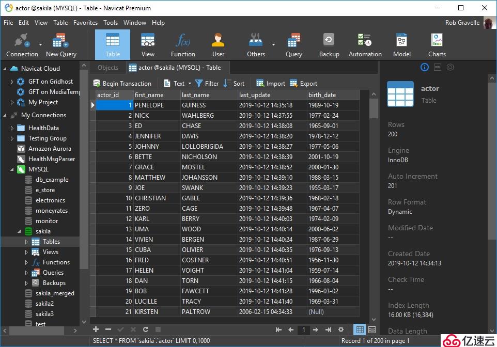This screenshot has width=497, height=347.
Task: Click the Model toolbar icon
Action: [401, 45]
